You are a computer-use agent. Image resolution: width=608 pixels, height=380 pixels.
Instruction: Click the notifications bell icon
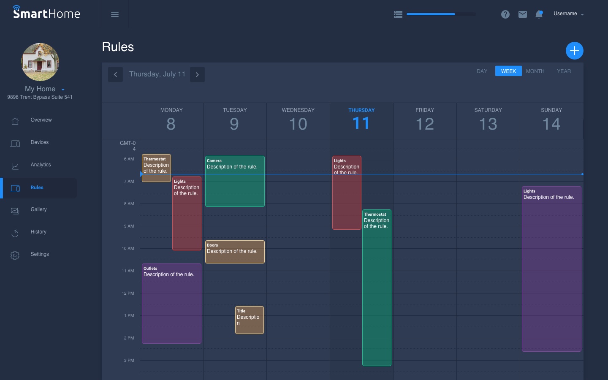pos(539,14)
